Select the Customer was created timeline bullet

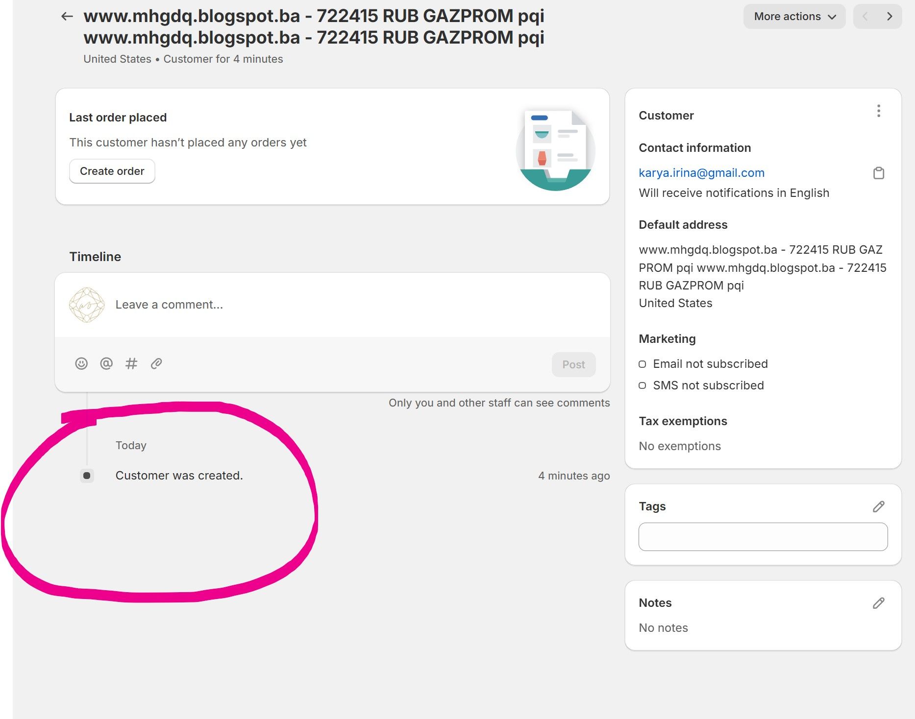(x=87, y=476)
